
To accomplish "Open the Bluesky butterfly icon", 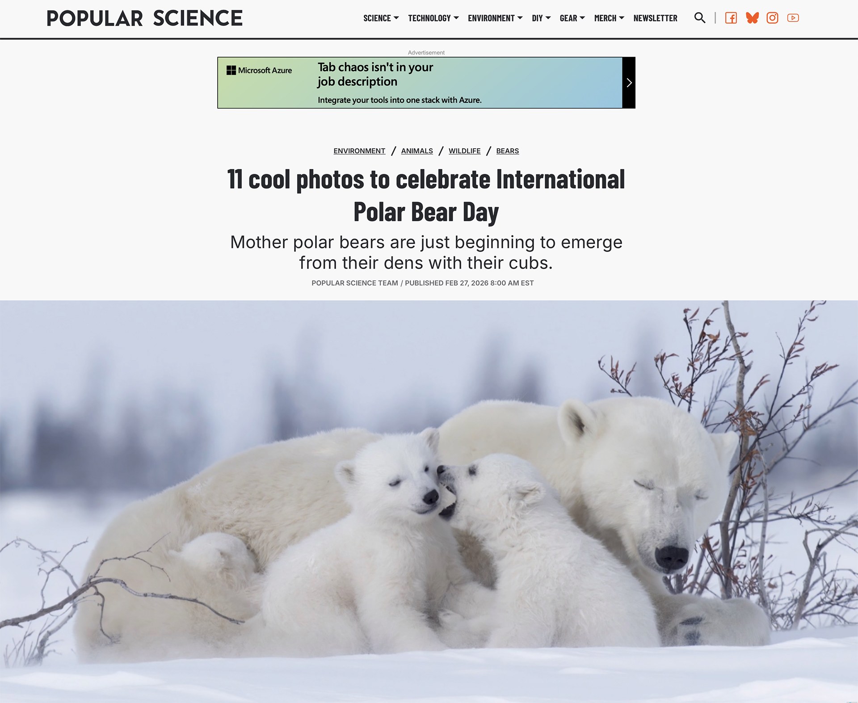I will pyautogui.click(x=753, y=18).
